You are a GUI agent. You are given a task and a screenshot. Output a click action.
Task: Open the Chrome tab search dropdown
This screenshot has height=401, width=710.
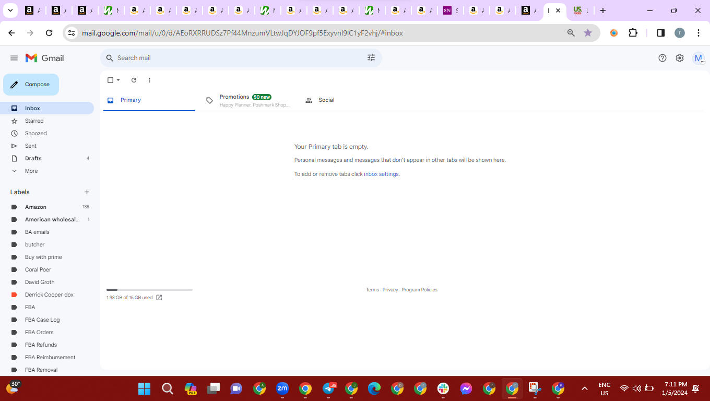tap(10, 10)
